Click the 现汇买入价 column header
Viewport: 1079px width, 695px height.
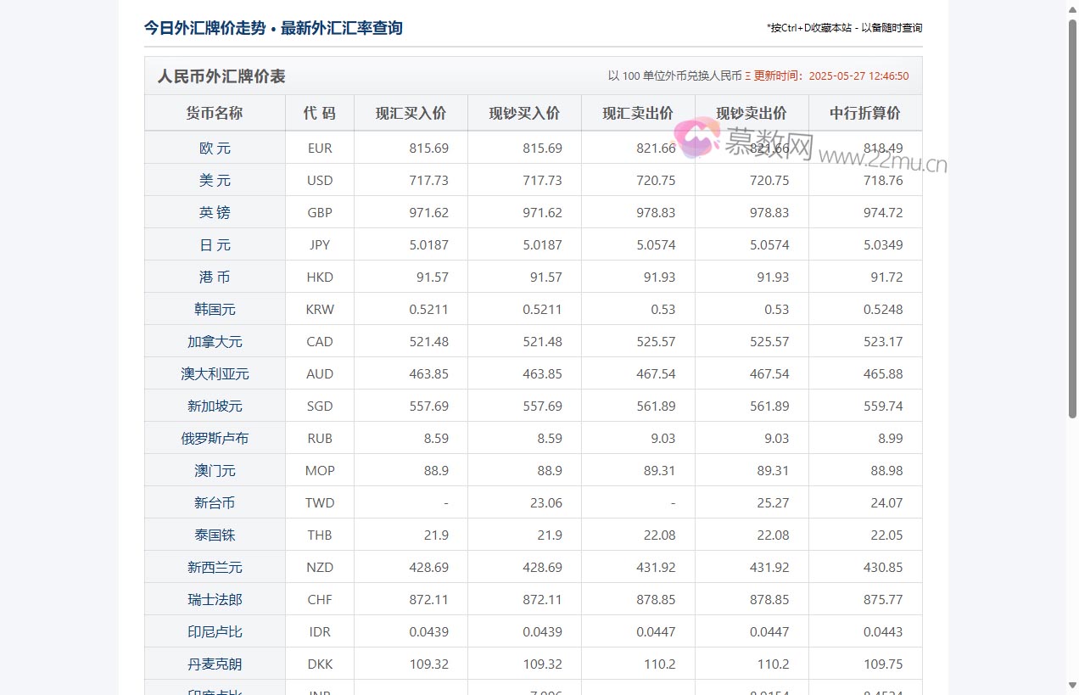410,112
